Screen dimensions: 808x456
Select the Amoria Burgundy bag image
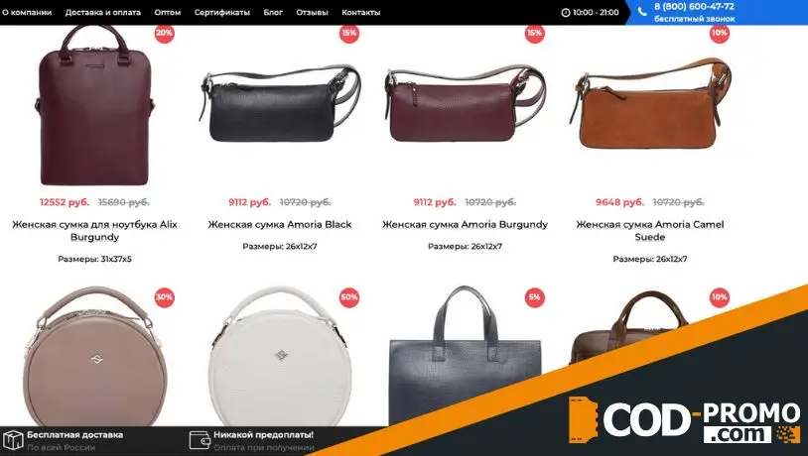(465, 104)
